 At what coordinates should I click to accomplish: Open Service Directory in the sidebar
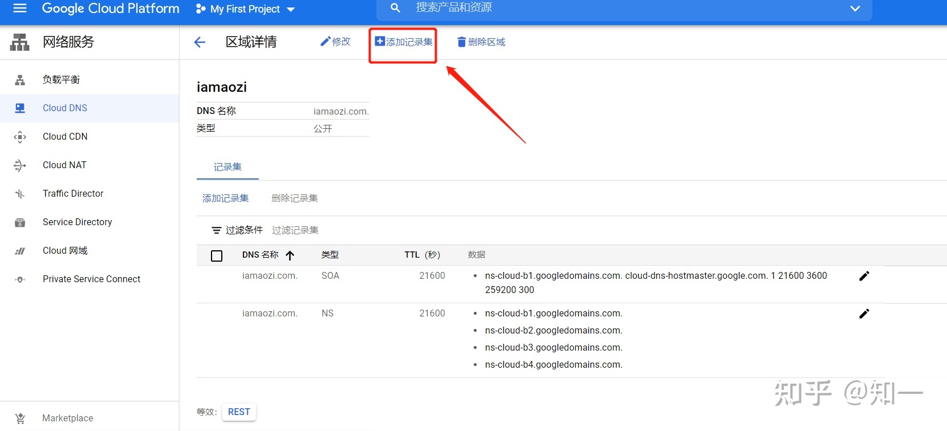pyautogui.click(x=90, y=222)
